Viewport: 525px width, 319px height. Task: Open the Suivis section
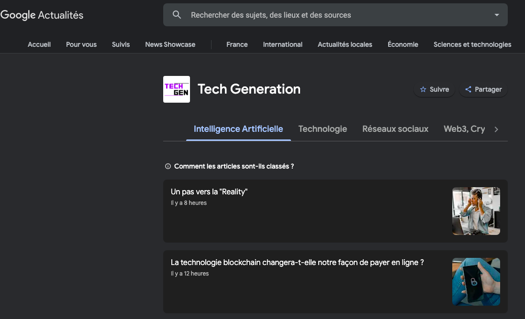coord(121,44)
